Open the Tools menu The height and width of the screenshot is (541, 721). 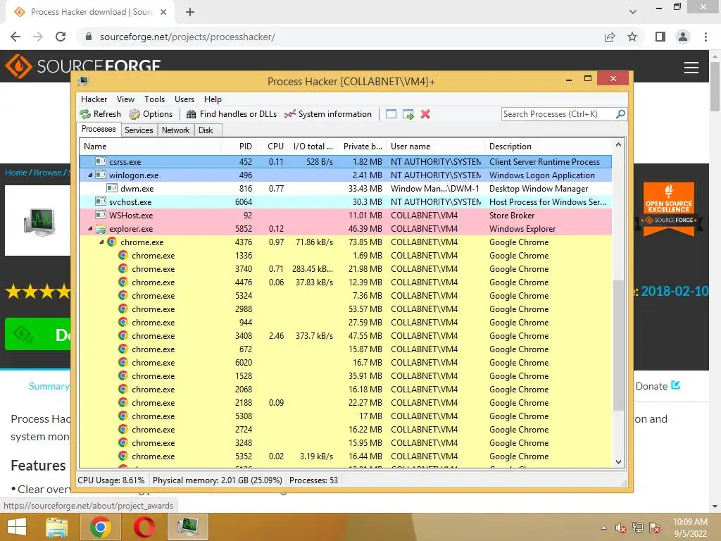coord(154,99)
